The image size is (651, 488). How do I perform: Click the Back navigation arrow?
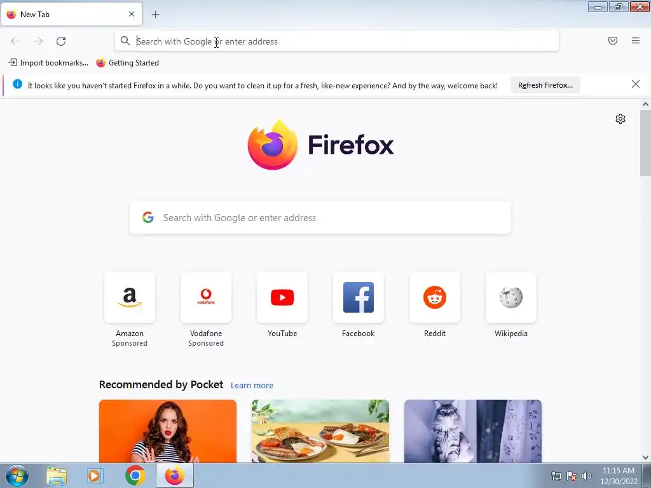coord(15,41)
